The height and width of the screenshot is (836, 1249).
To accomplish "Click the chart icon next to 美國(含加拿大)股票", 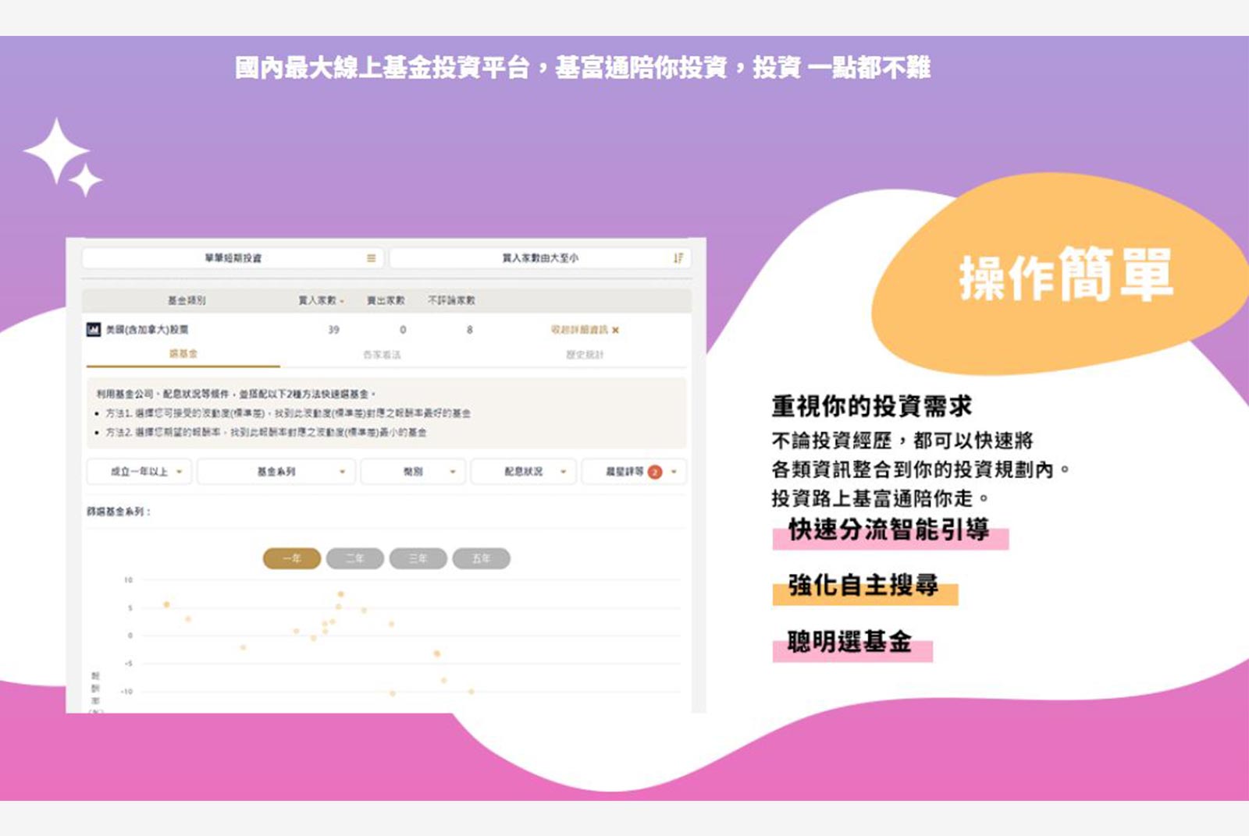I will (x=94, y=330).
